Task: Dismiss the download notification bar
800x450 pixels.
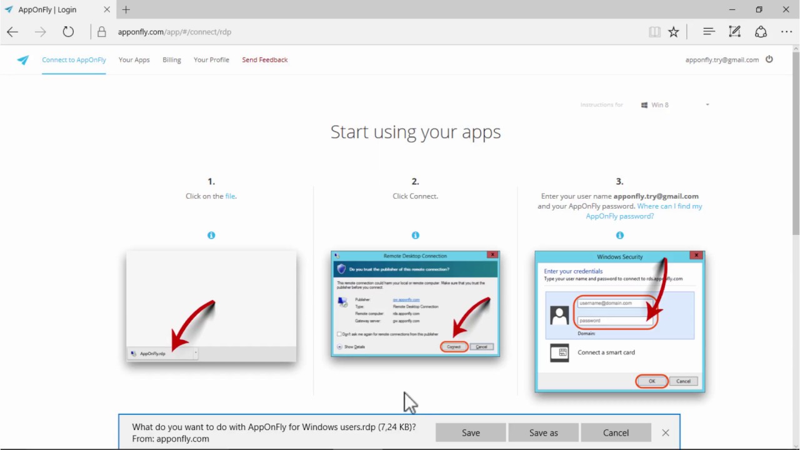Action: (666, 432)
